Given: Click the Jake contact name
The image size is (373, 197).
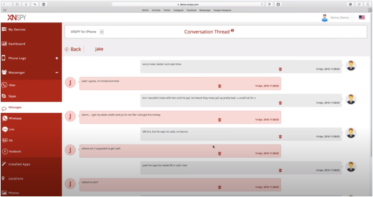Looking at the screenshot, I should pyautogui.click(x=99, y=49).
